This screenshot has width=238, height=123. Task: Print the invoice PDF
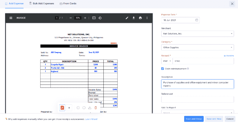coord(141,18)
